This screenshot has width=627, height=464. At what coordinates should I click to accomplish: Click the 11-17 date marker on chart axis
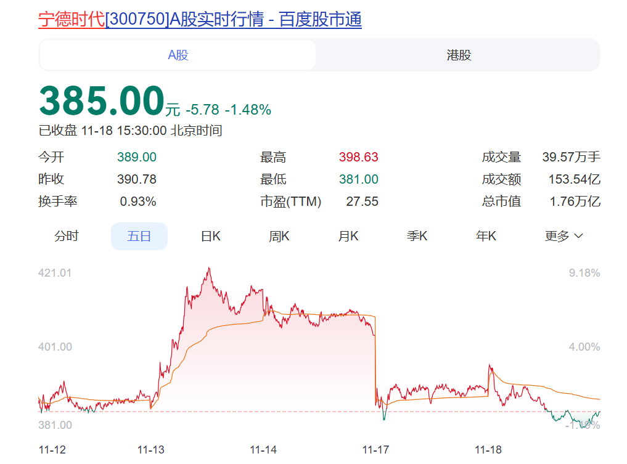pos(375,450)
